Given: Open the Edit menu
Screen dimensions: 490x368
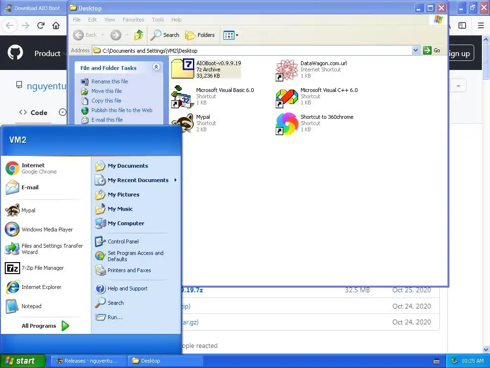Looking at the screenshot, I should [92, 20].
